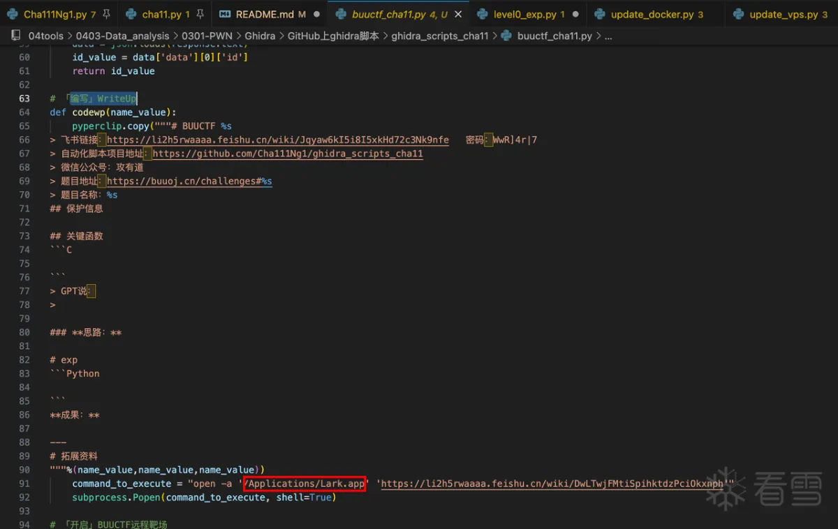Unpin the cha11.py tab via pin icon
Image resolution: width=838 pixels, height=529 pixels.
(200, 14)
